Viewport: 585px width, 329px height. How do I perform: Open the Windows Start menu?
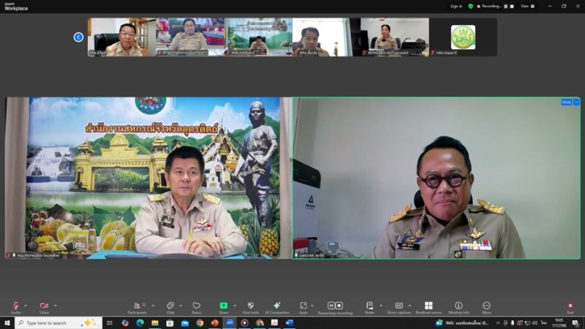pos(7,323)
